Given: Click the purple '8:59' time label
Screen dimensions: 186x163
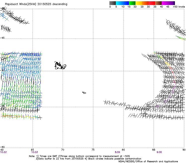Looking at the screenshot, I should click(117, 152).
